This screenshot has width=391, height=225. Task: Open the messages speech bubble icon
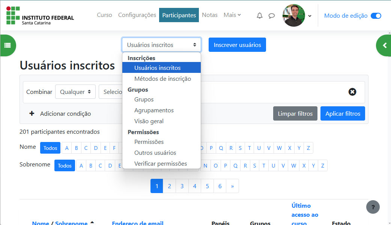point(272,16)
